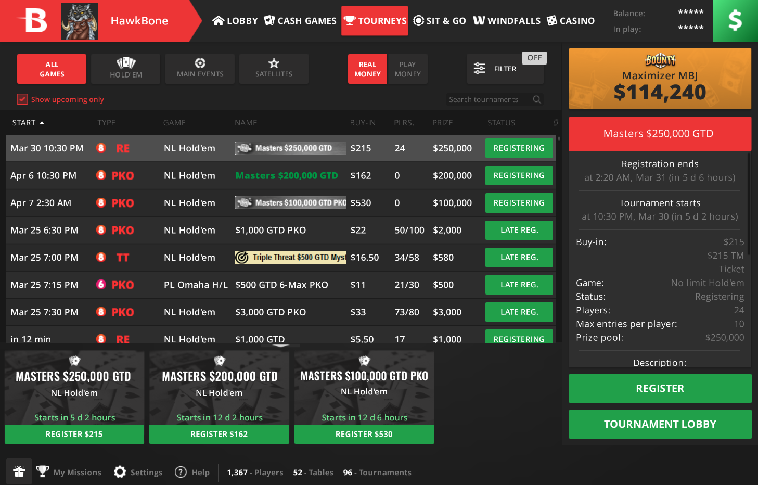Expand the featured tournaments panel handle
Viewport: 758px width, 485px height.
(281, 346)
